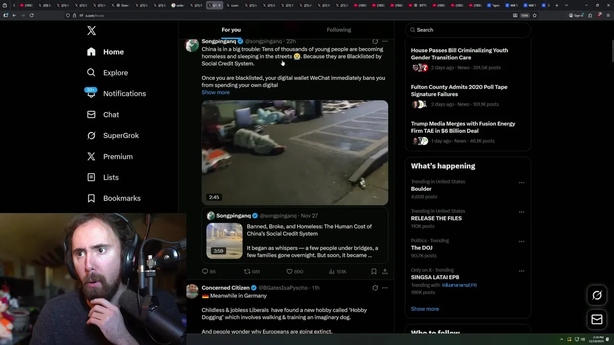The width and height of the screenshot is (614, 345).
Task: Click the X logo in sidebar
Action: 92,31
